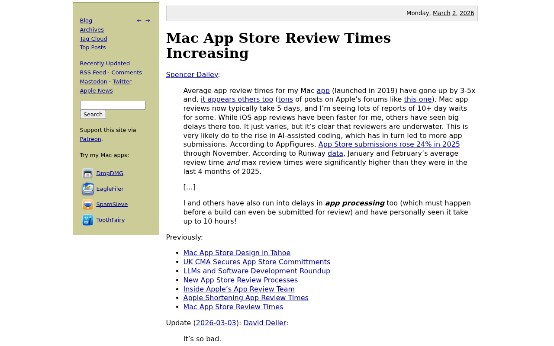The image size is (554, 346).
Task: Click the SpamSieve app icon
Action: tap(88, 205)
